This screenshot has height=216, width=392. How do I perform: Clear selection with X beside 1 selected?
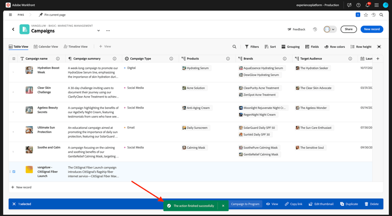(14, 204)
